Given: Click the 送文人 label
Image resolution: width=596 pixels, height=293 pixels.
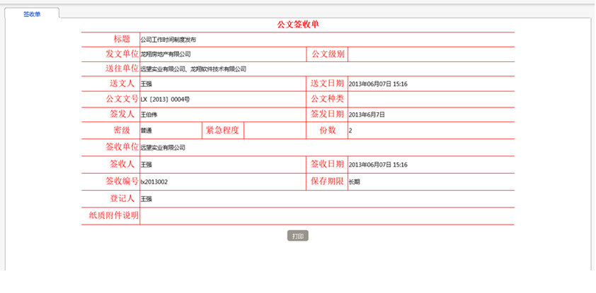Looking at the screenshot, I should (x=122, y=83).
